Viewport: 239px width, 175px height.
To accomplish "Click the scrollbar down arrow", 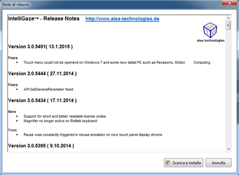I will (228, 149).
